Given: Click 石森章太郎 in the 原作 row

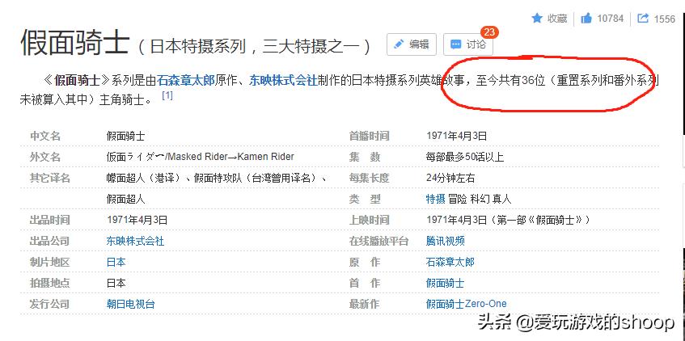Looking at the screenshot, I should pyautogui.click(x=450, y=262).
